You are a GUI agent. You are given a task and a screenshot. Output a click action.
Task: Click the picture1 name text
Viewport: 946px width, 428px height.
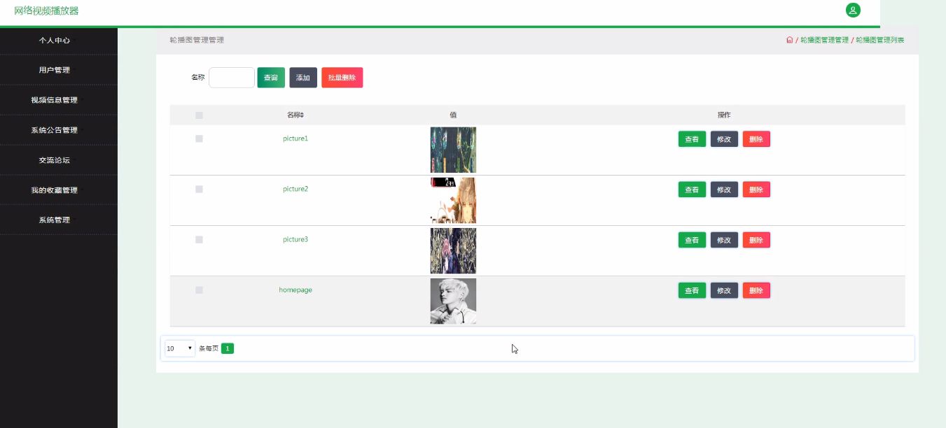point(295,138)
